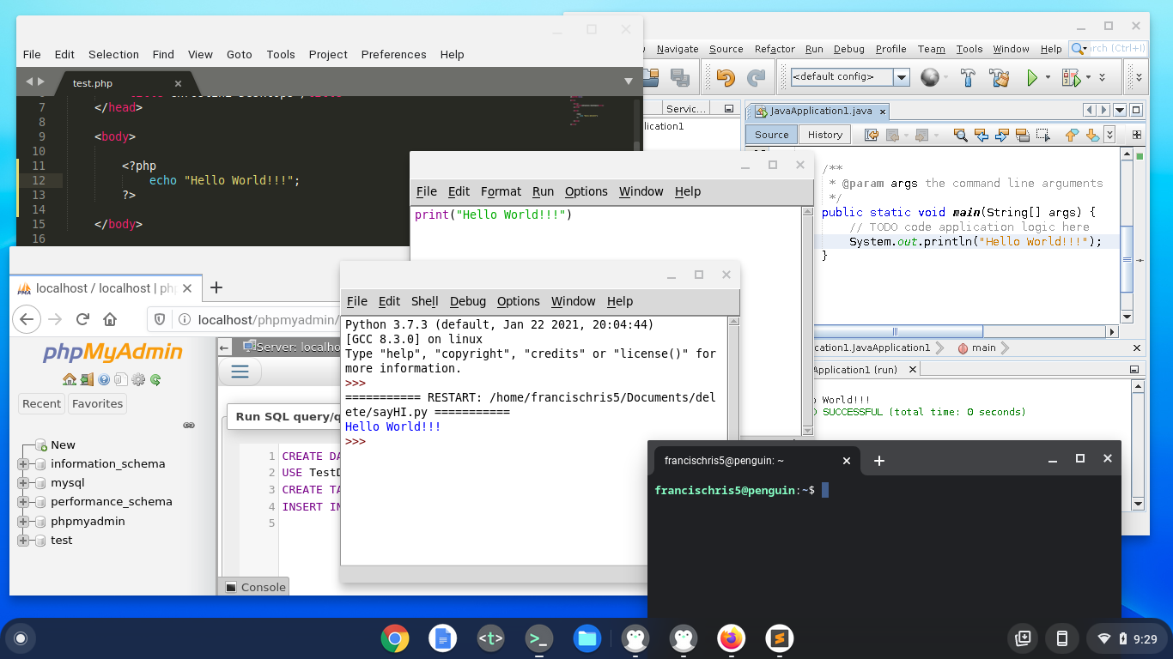Click the Find Selection magnifier in the editor toolbar
This screenshot has width=1173, height=659.
coord(960,135)
